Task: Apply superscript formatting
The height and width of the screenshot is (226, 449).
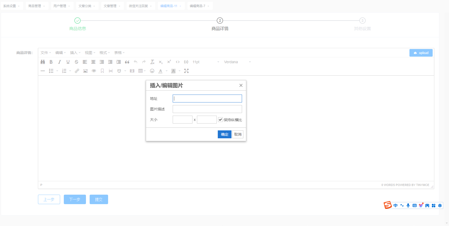Action: 169,62
